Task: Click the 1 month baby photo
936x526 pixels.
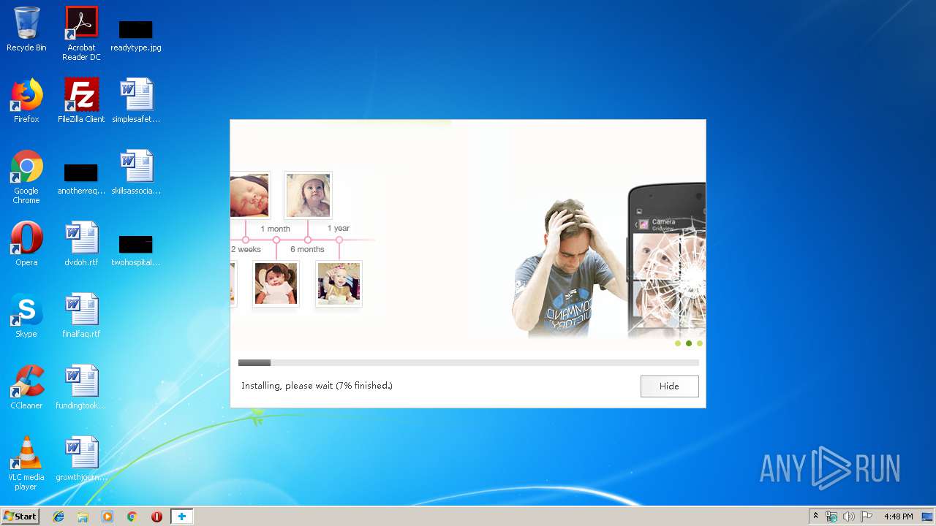Action: coord(276,283)
